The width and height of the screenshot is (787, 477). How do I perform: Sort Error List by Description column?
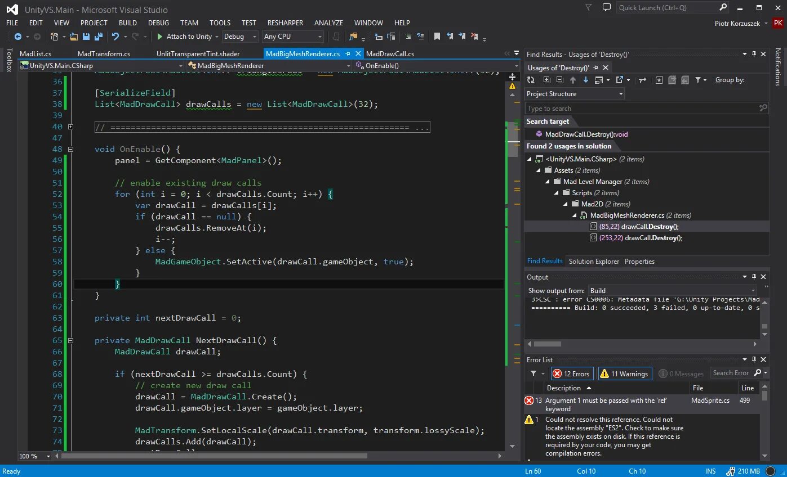tap(617, 388)
